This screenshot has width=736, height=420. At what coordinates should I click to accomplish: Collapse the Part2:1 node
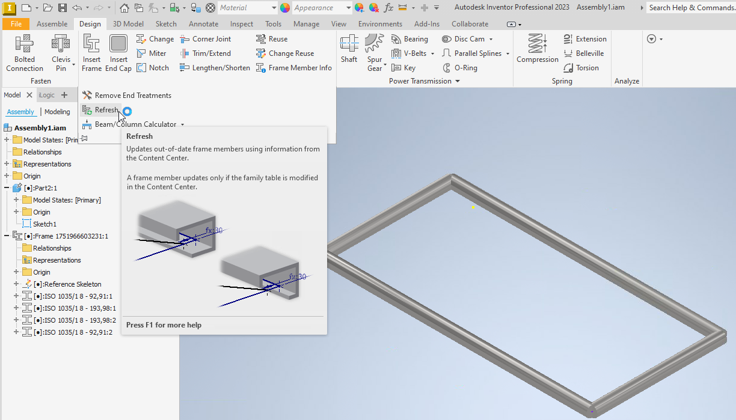7,188
